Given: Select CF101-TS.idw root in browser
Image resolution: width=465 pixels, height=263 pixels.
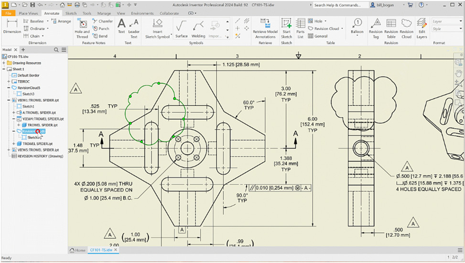Looking at the screenshot, I should pos(18,57).
